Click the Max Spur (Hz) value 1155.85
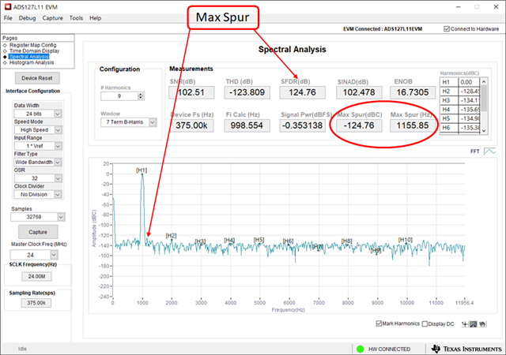 (413, 125)
